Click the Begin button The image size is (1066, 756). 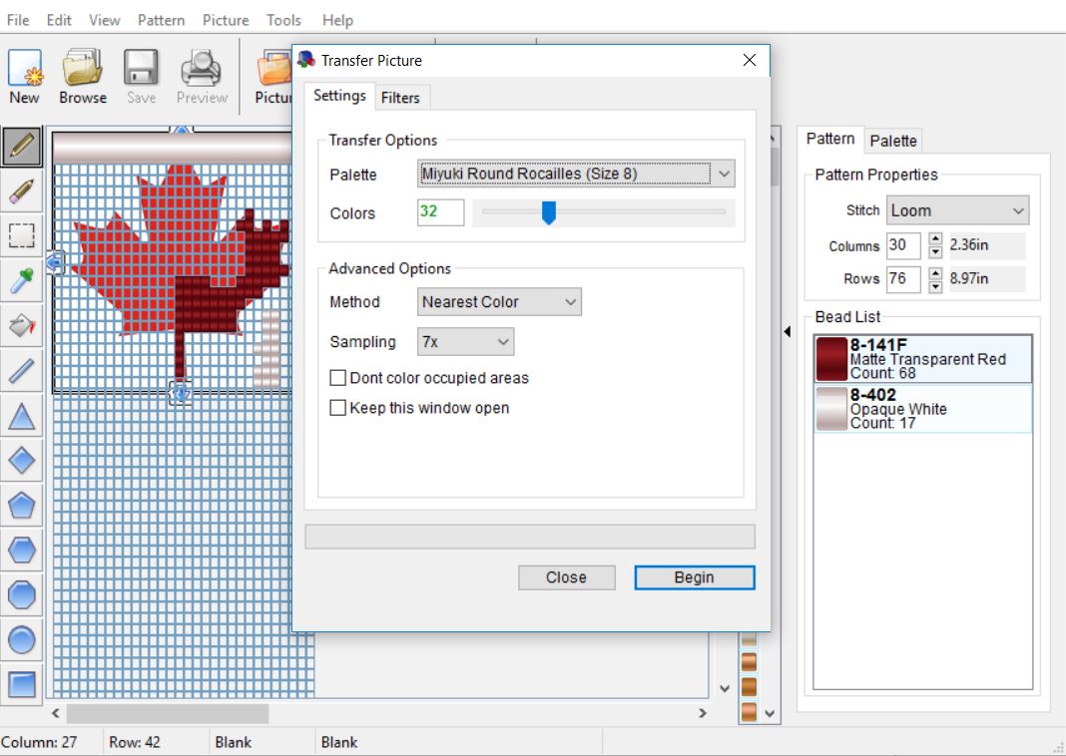(694, 577)
